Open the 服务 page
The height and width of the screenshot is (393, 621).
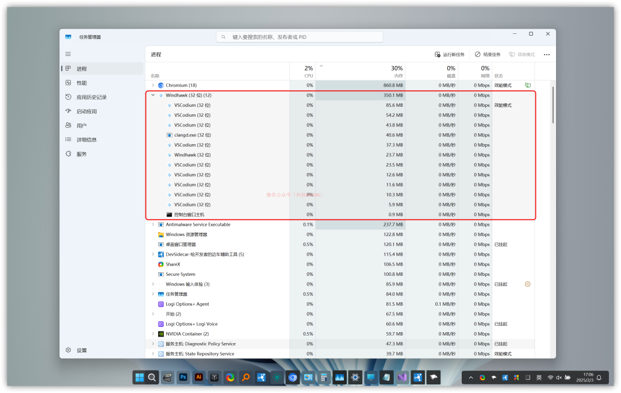click(x=102, y=154)
